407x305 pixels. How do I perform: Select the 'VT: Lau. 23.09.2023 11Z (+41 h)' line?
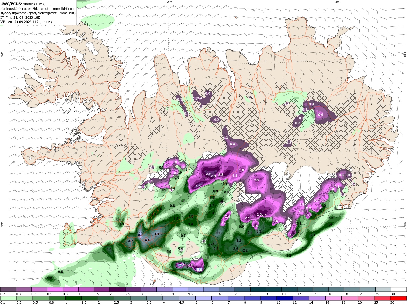[26, 22]
